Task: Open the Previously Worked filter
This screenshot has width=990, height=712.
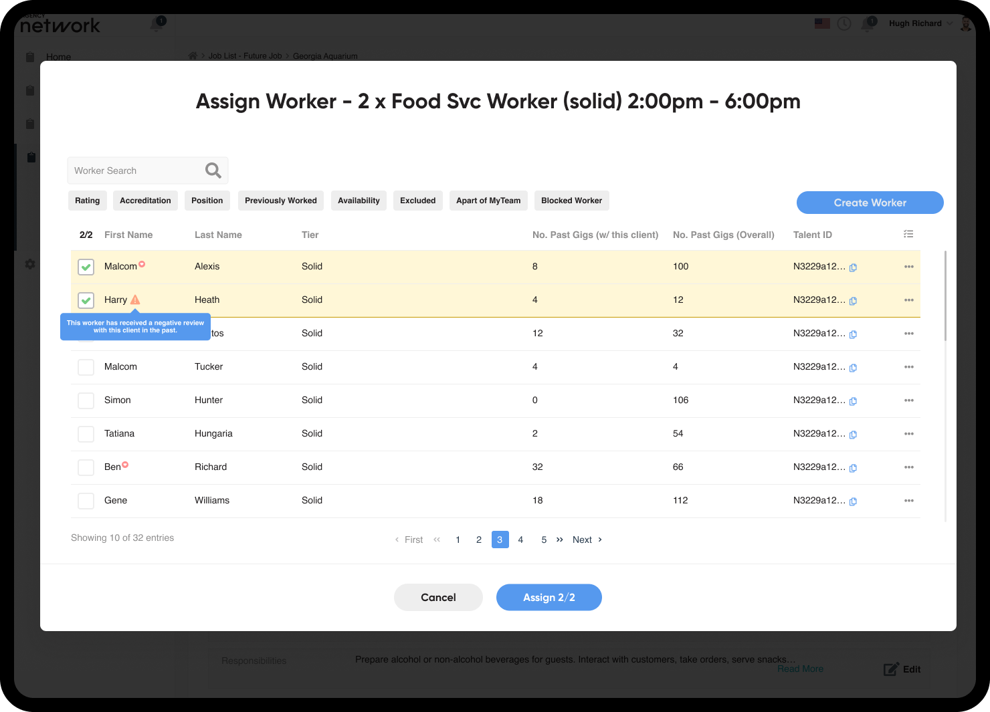Action: 281,201
